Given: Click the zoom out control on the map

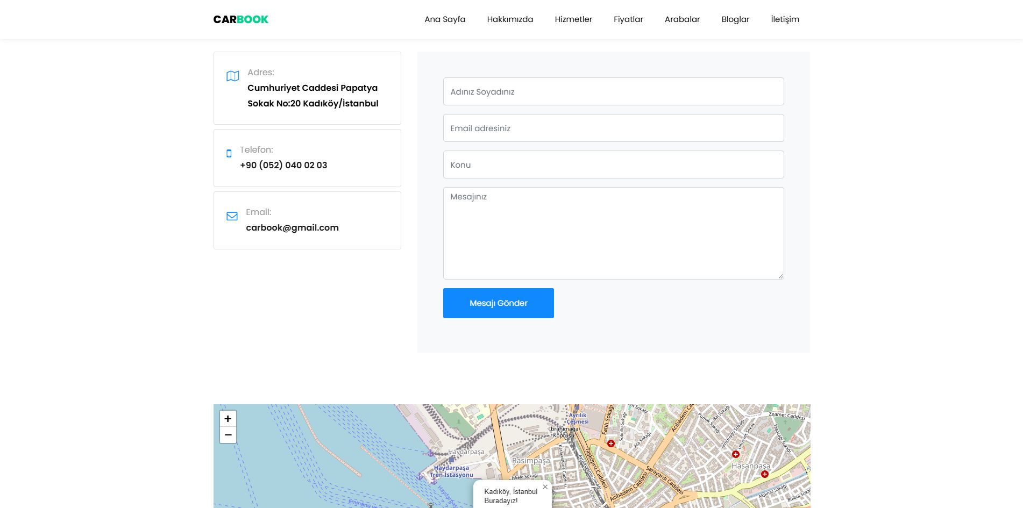Looking at the screenshot, I should point(228,434).
